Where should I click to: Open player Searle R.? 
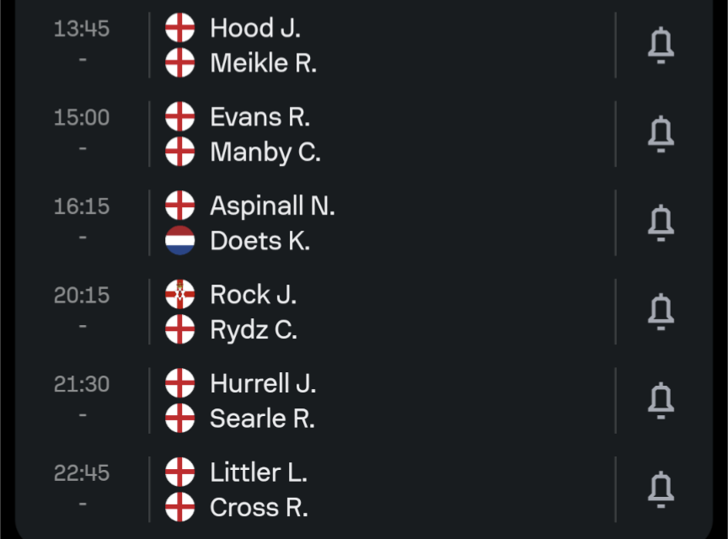262,419
